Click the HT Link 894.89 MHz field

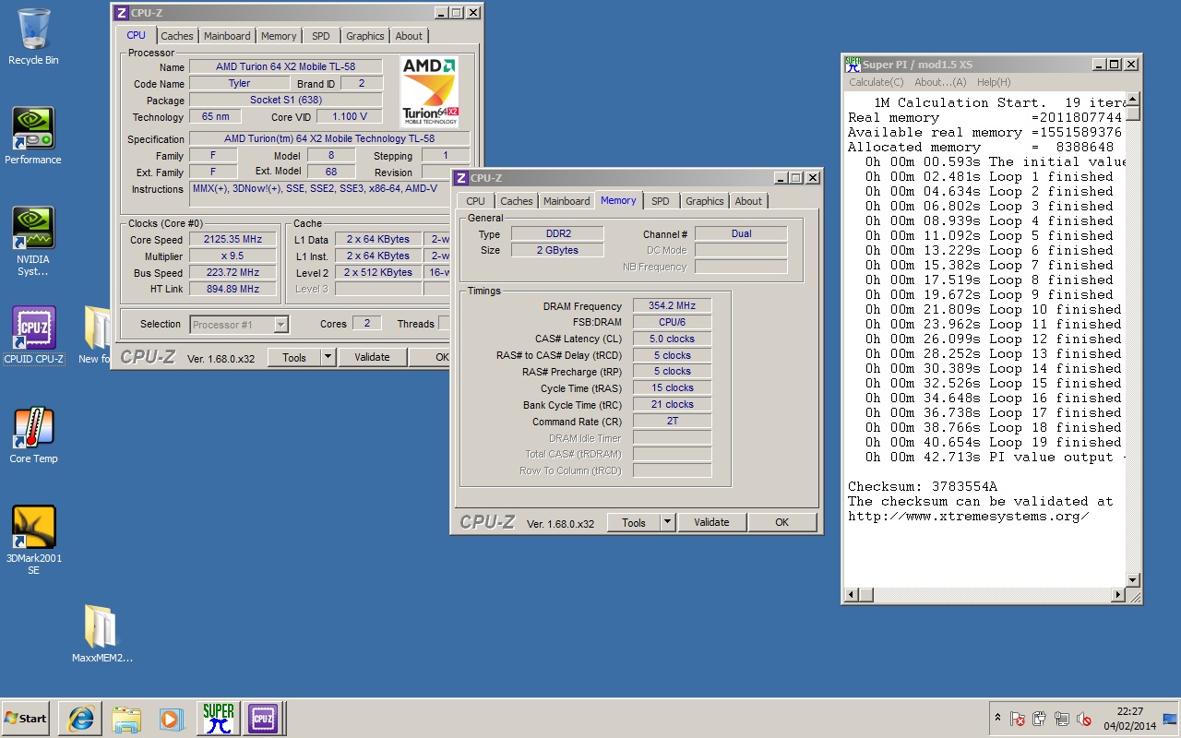[233, 289]
